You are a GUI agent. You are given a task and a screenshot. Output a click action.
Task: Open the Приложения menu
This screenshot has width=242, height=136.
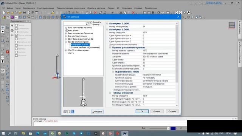pyautogui.click(x=151, y=8)
